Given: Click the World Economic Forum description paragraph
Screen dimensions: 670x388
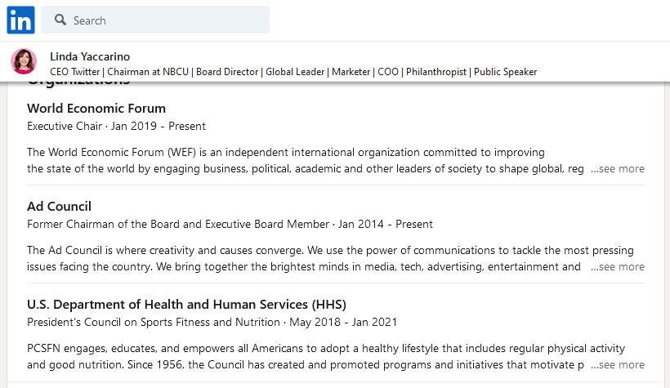Looking at the screenshot, I should point(305,160).
